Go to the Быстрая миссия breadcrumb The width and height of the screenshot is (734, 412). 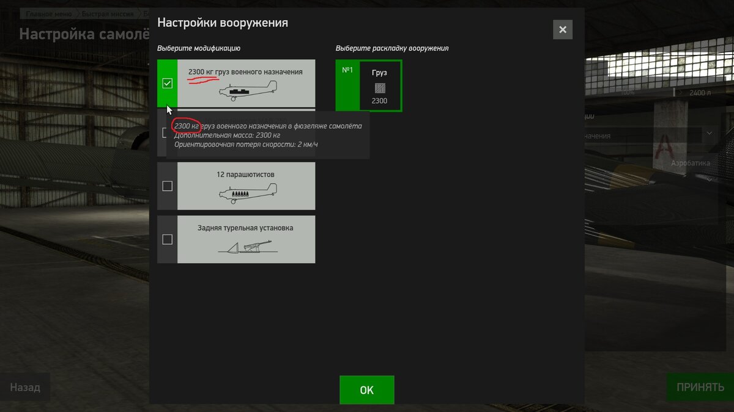click(x=109, y=14)
